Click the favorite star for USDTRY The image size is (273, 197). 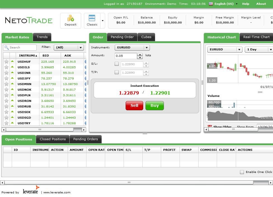[6, 123]
